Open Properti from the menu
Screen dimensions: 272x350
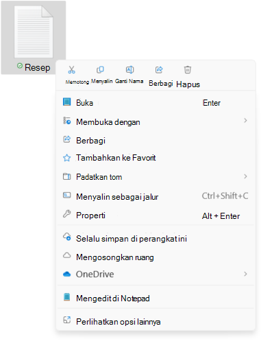[x=156, y=215]
